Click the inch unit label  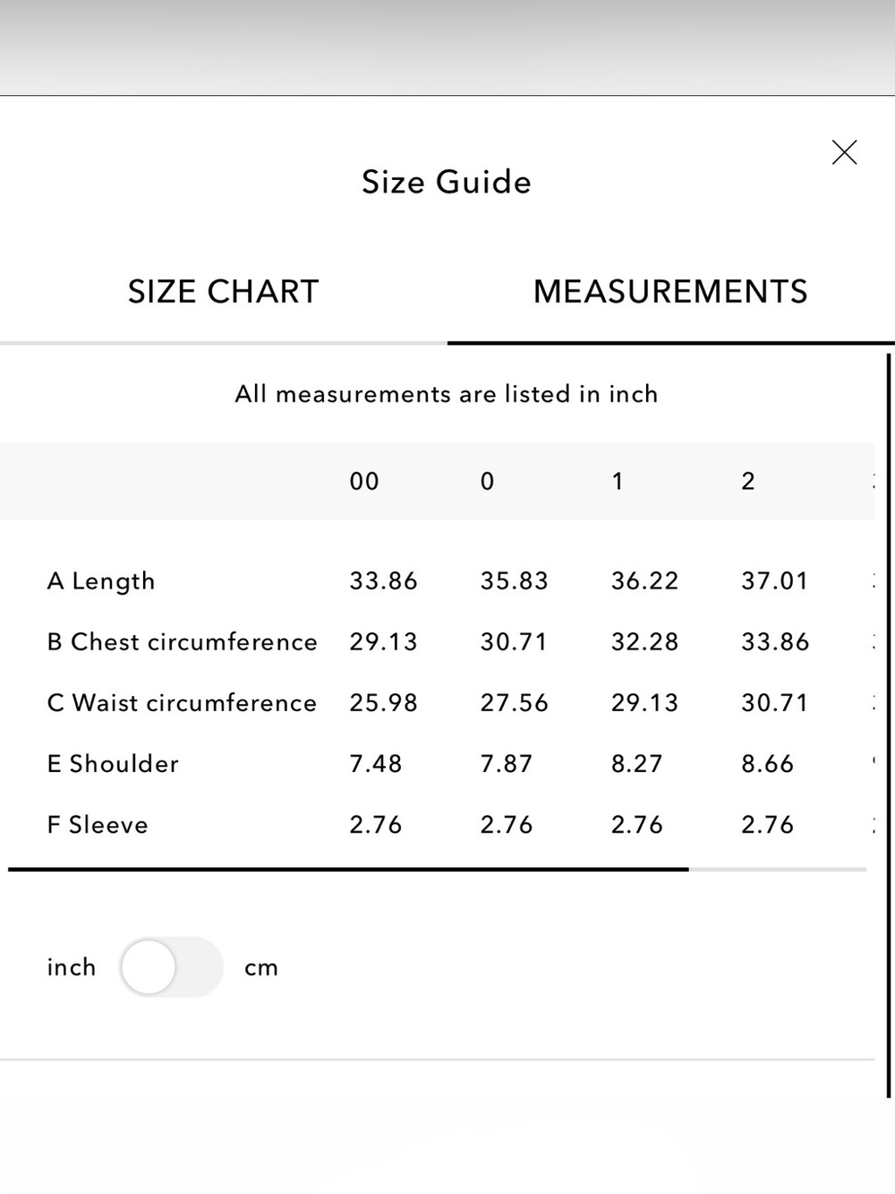point(72,967)
